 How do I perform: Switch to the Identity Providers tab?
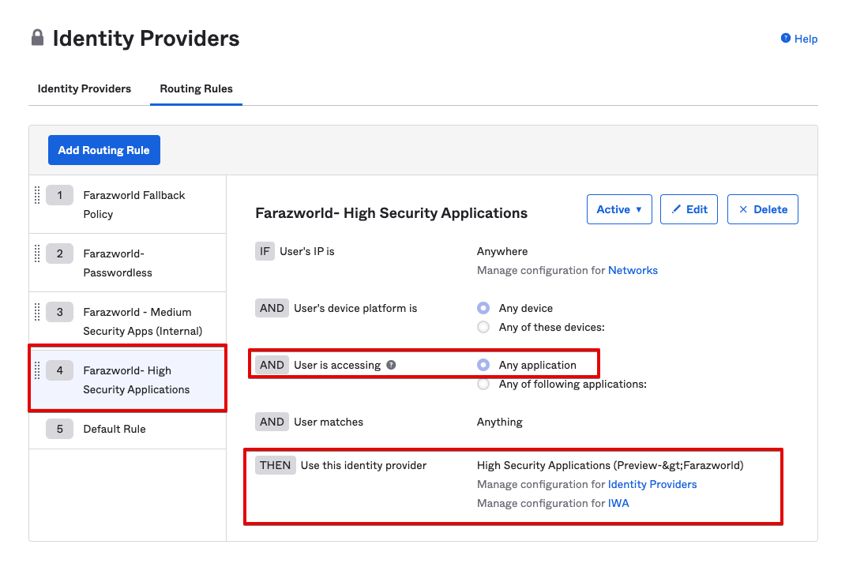pos(85,88)
